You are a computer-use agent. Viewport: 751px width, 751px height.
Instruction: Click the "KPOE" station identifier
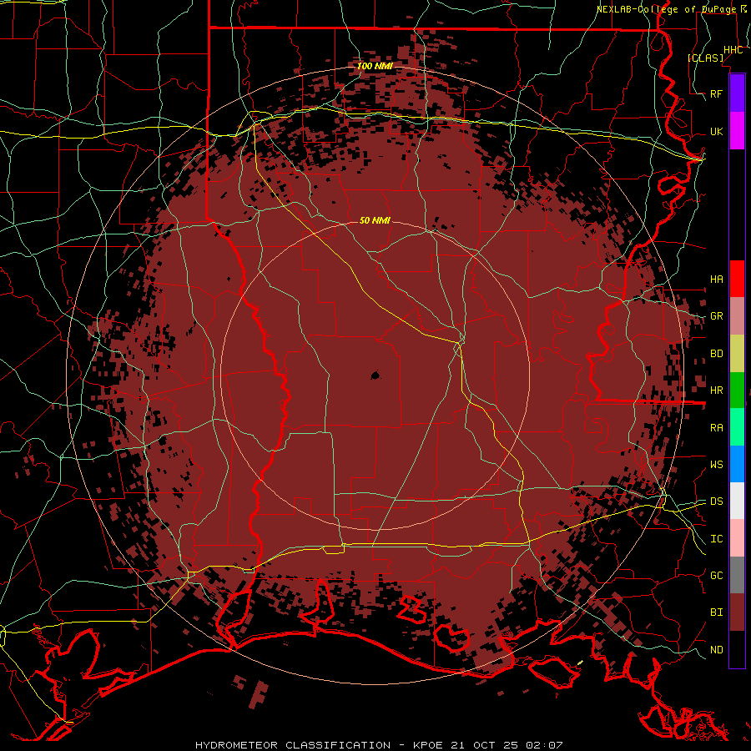pos(429,745)
